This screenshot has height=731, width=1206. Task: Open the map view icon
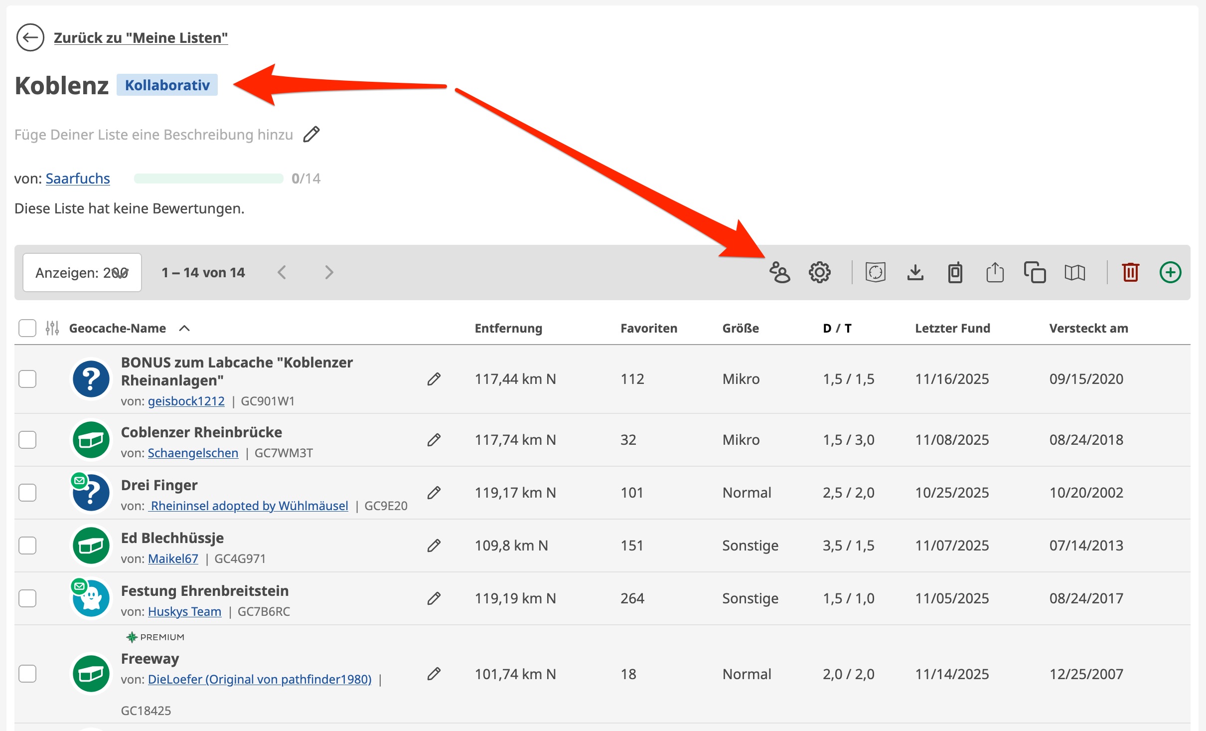tap(1074, 272)
